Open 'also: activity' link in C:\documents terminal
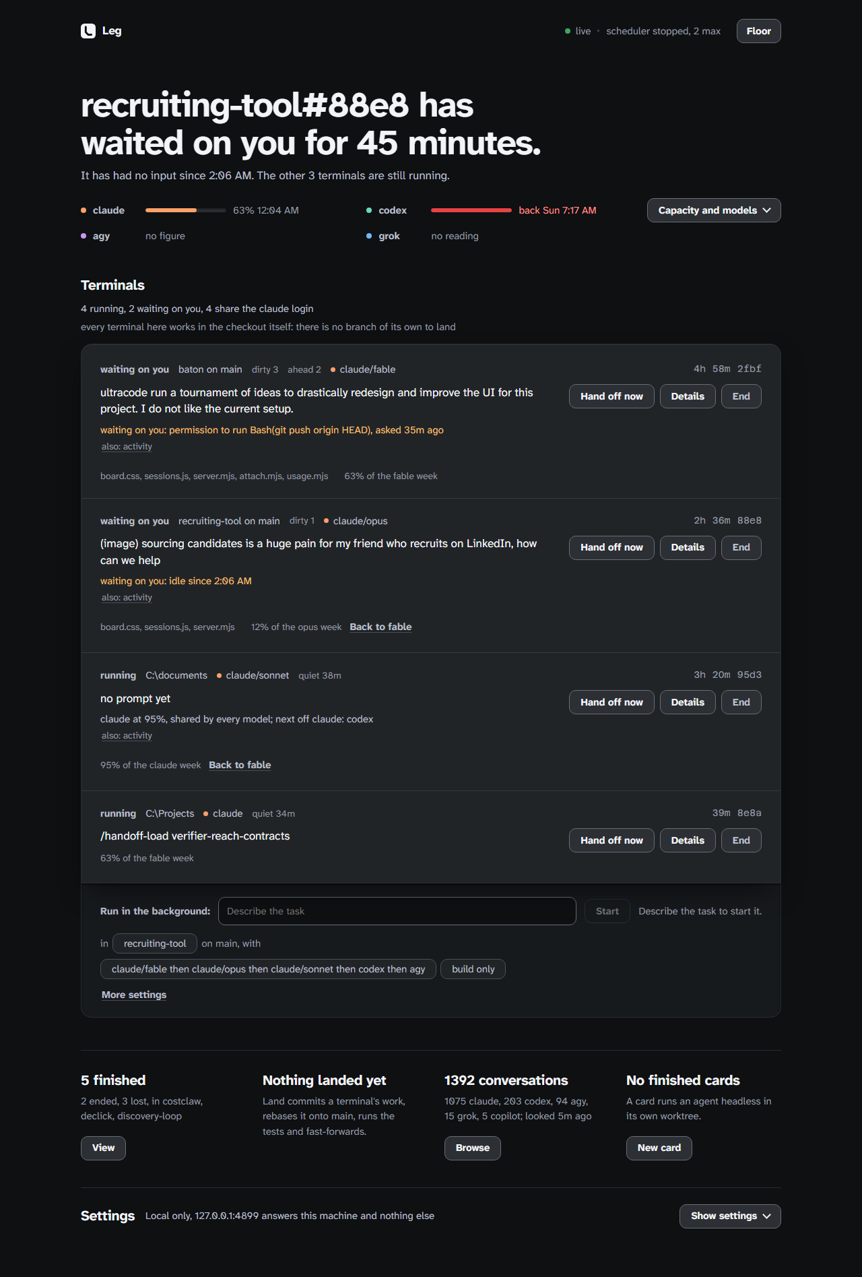This screenshot has width=862, height=1277. (x=127, y=736)
